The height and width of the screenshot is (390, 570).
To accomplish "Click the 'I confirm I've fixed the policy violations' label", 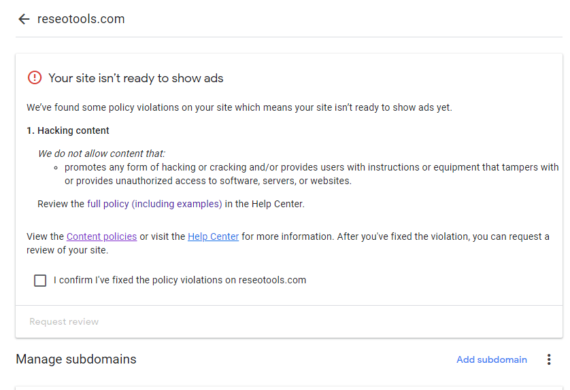I will (x=180, y=280).
